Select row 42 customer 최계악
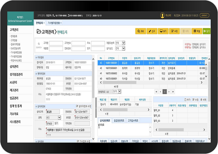Image resolution: width=218 pixels, height=154 pixels. pos(151,68)
